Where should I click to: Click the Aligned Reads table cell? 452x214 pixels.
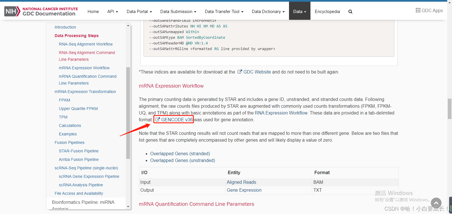pos(269,182)
